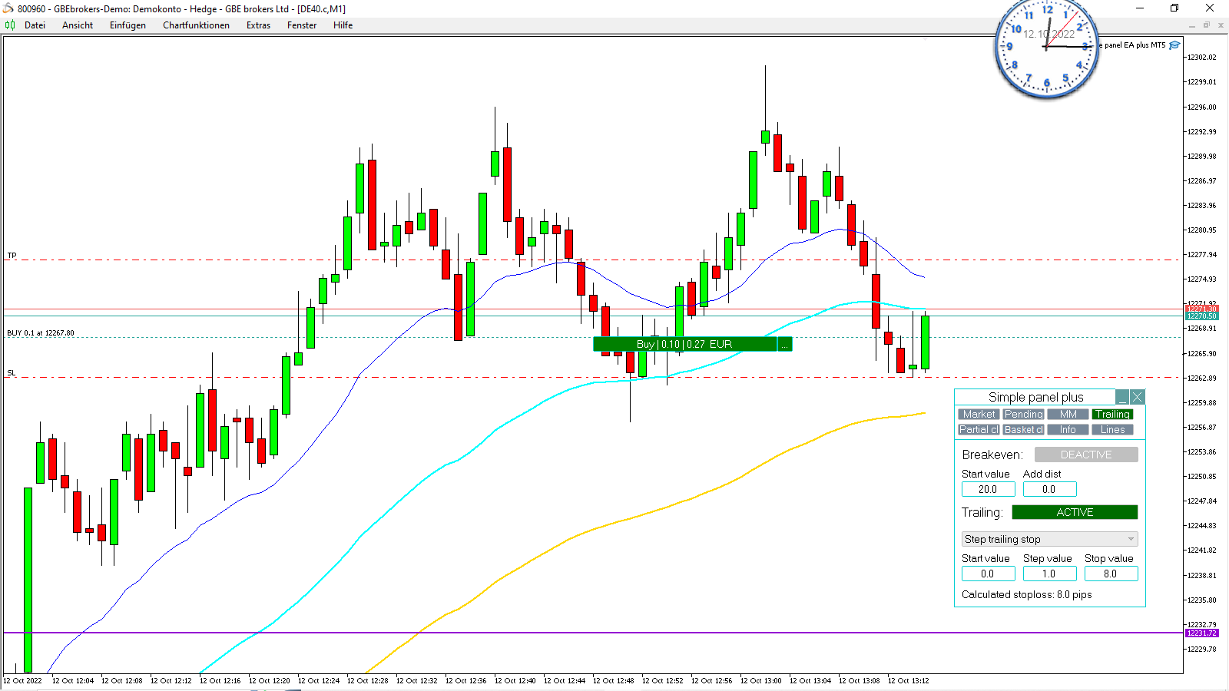The width and height of the screenshot is (1229, 691).
Task: Switch to the Lines tab in panel
Action: [x=1112, y=429]
